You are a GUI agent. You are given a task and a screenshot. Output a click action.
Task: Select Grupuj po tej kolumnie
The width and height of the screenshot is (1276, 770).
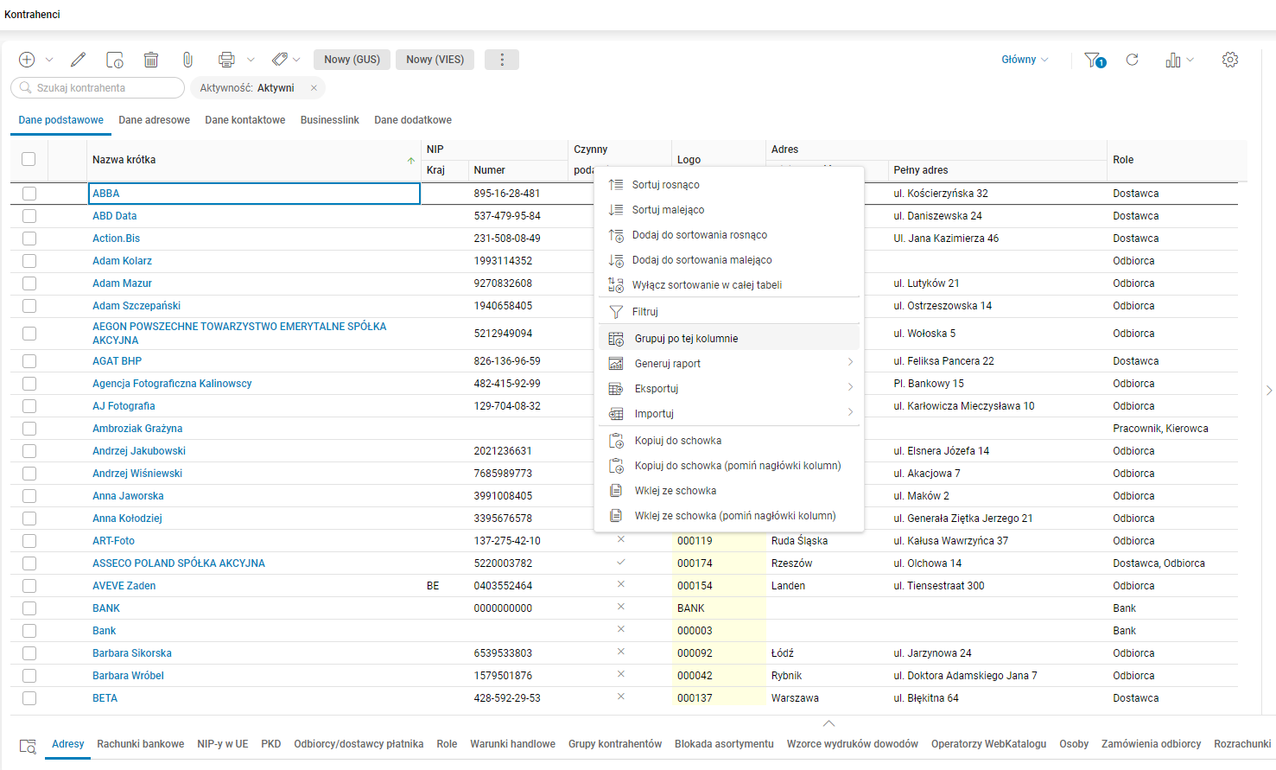[729, 339]
